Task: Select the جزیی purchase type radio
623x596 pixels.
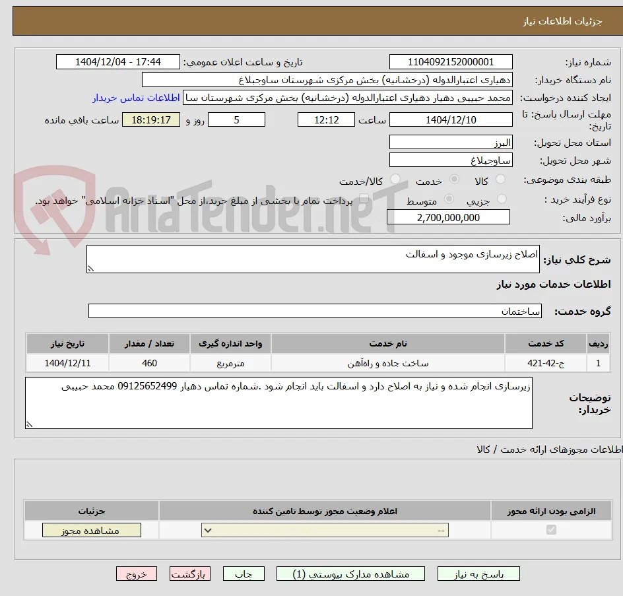Action: [502, 199]
